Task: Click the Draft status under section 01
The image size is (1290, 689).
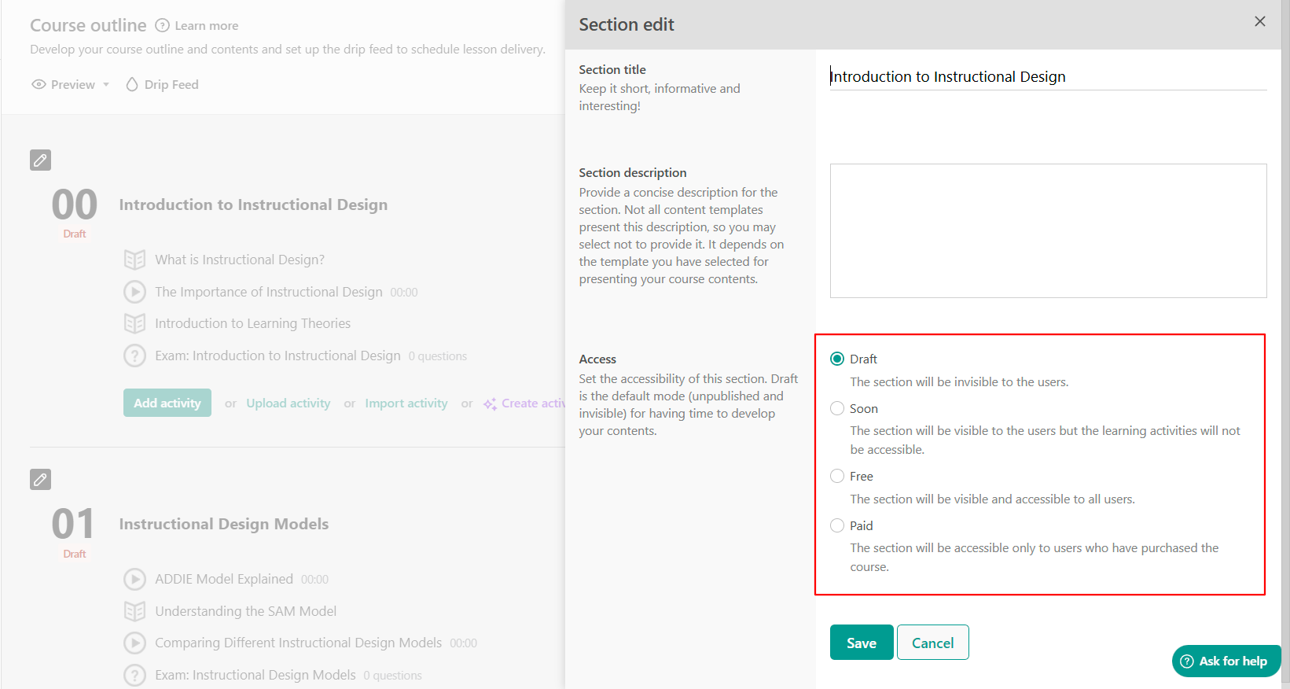Action: 75,554
